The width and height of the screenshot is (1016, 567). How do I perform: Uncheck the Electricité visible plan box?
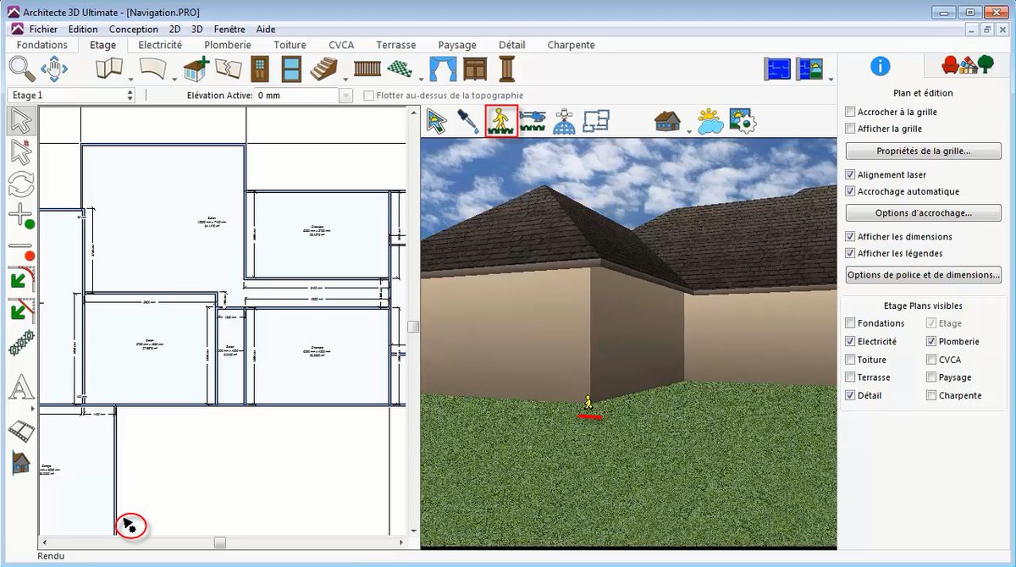[x=851, y=342]
